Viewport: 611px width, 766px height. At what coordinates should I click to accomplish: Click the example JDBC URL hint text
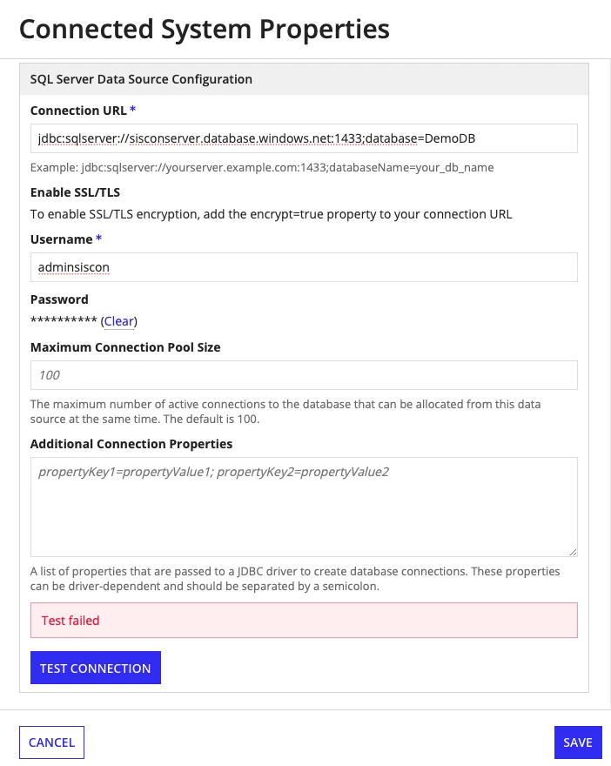(262, 167)
